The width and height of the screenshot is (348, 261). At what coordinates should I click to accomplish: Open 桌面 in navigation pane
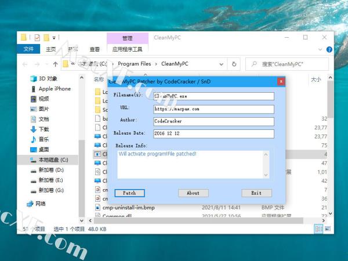[x=43, y=150]
